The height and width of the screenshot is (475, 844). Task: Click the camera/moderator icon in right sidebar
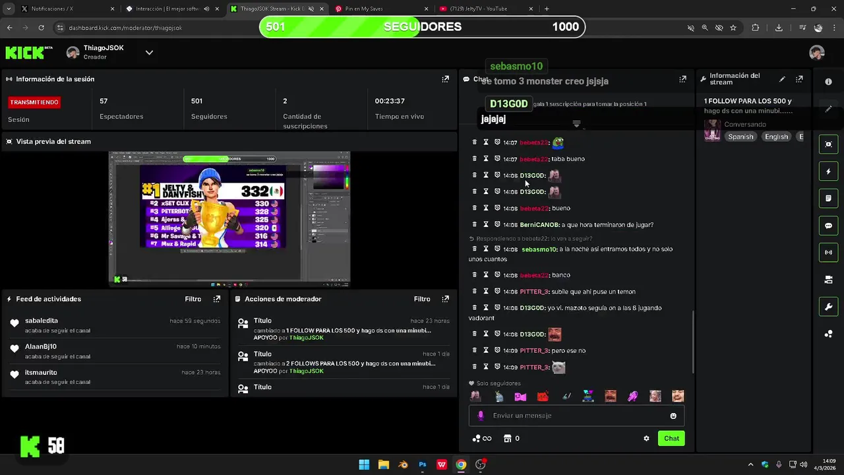[x=828, y=280]
